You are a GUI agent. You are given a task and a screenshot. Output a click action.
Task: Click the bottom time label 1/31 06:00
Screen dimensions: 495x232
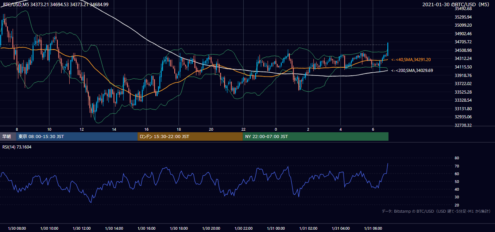(x=373, y=228)
